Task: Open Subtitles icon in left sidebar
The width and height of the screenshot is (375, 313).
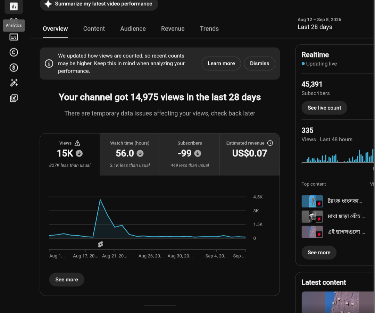Action: click(x=14, y=37)
